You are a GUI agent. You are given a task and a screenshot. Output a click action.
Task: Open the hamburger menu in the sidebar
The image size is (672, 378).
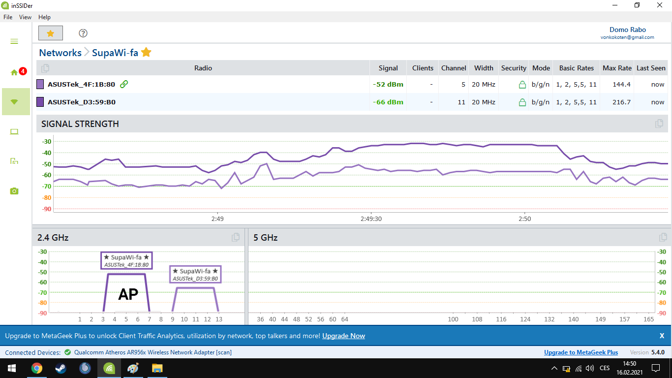pyautogui.click(x=14, y=41)
